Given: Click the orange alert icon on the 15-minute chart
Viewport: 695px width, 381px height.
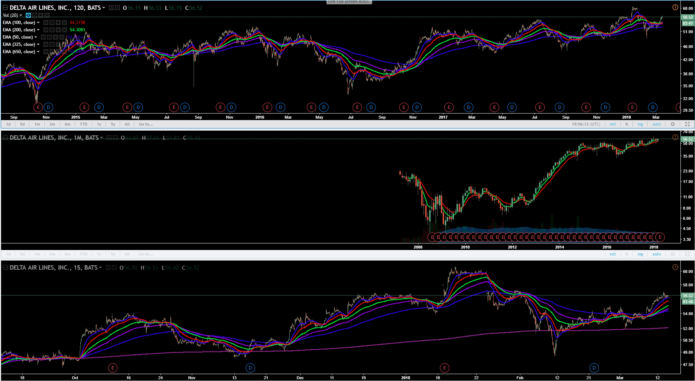Looking at the screenshot, I should (675, 267).
